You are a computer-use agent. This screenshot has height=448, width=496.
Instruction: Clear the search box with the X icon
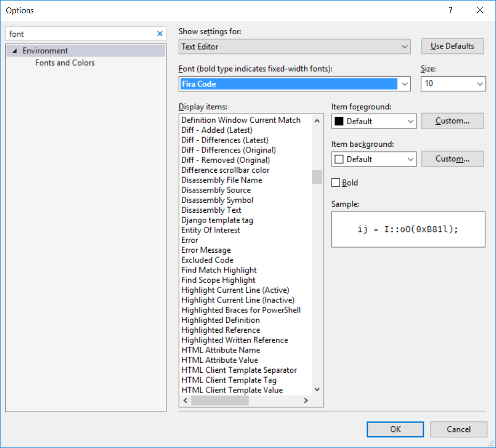(160, 34)
